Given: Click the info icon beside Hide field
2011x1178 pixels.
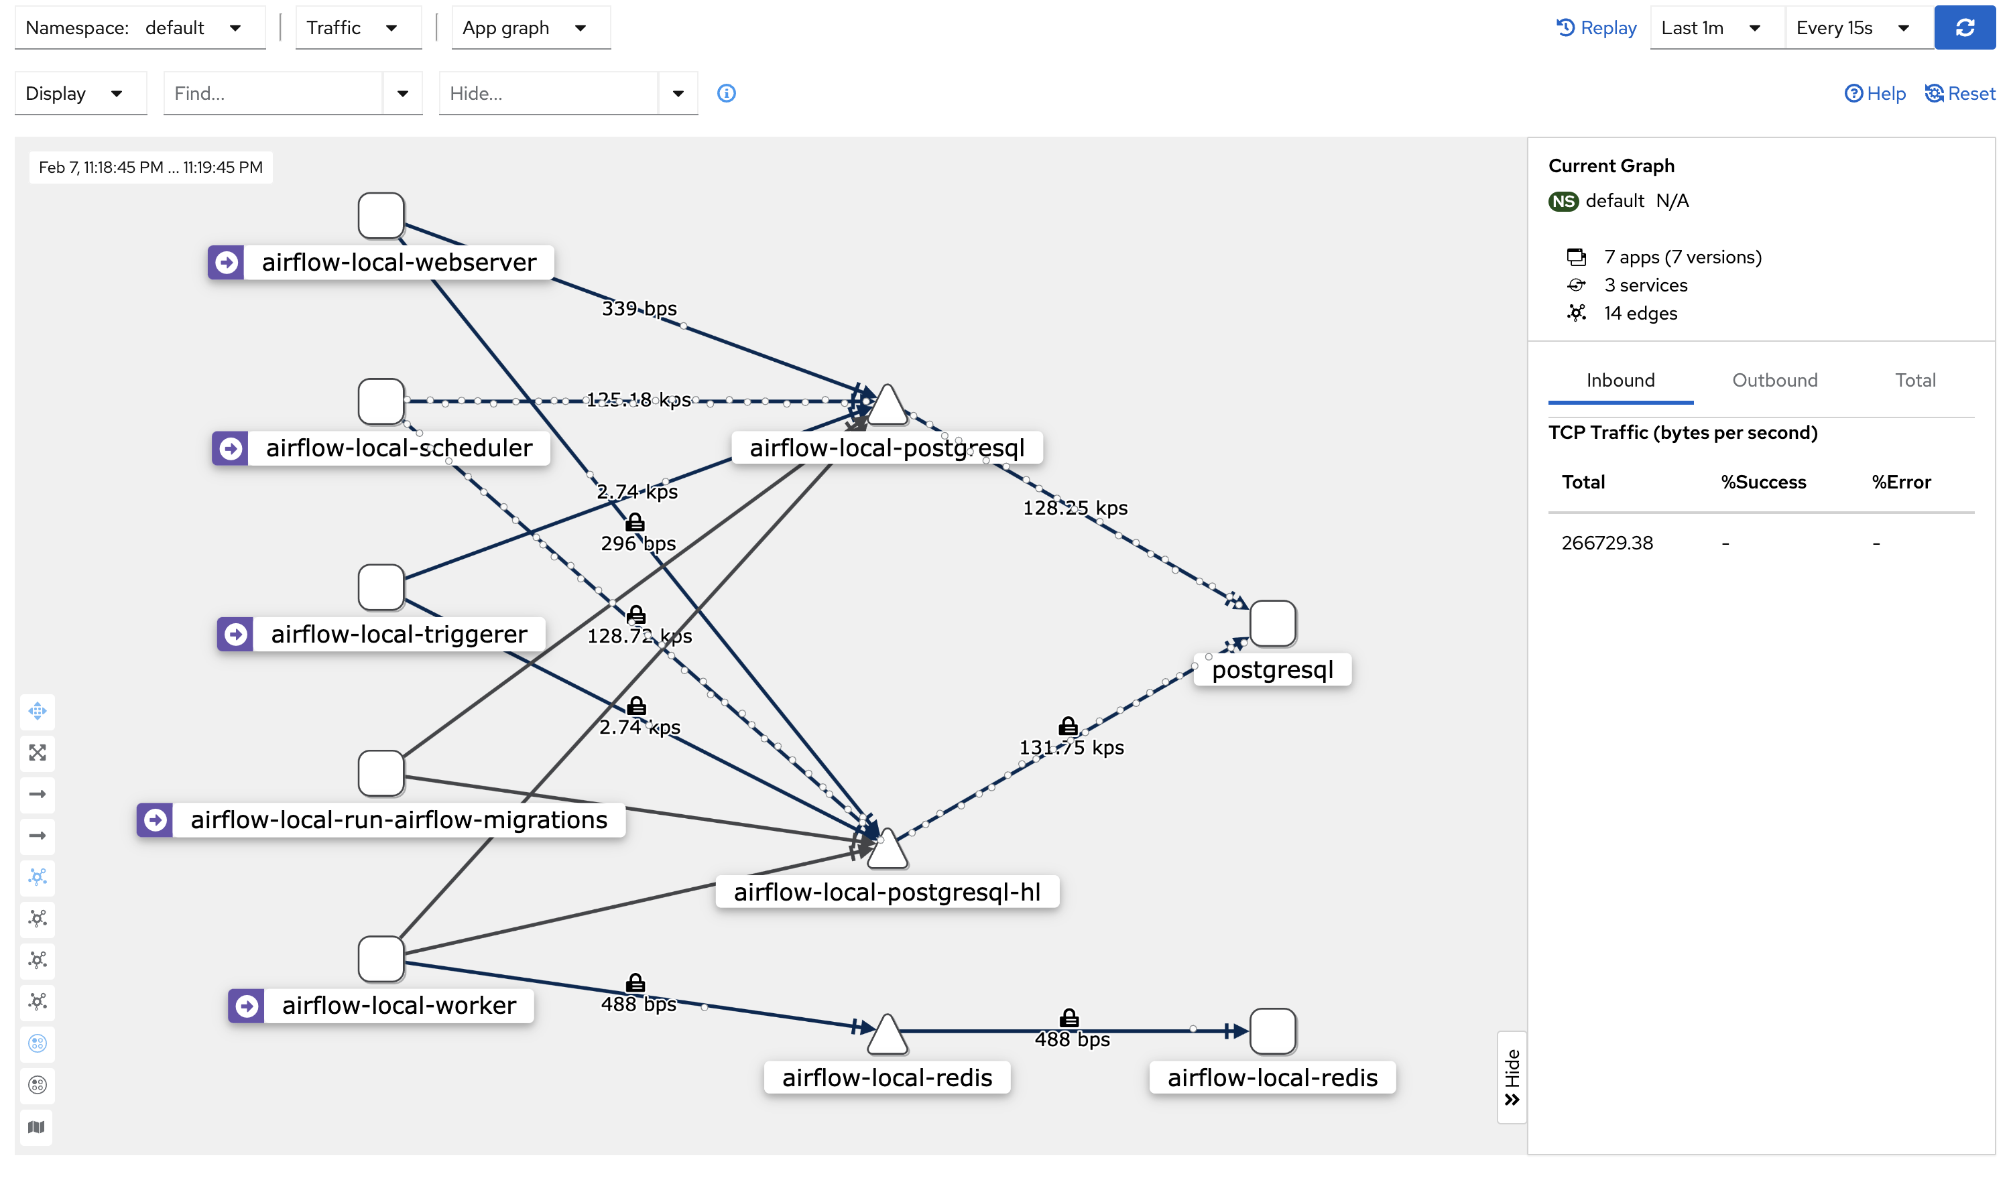Looking at the screenshot, I should point(725,93).
